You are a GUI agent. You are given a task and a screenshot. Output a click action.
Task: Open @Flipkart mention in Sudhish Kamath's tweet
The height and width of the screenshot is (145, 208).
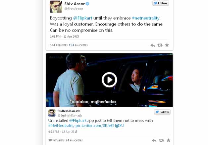(x=78, y=121)
